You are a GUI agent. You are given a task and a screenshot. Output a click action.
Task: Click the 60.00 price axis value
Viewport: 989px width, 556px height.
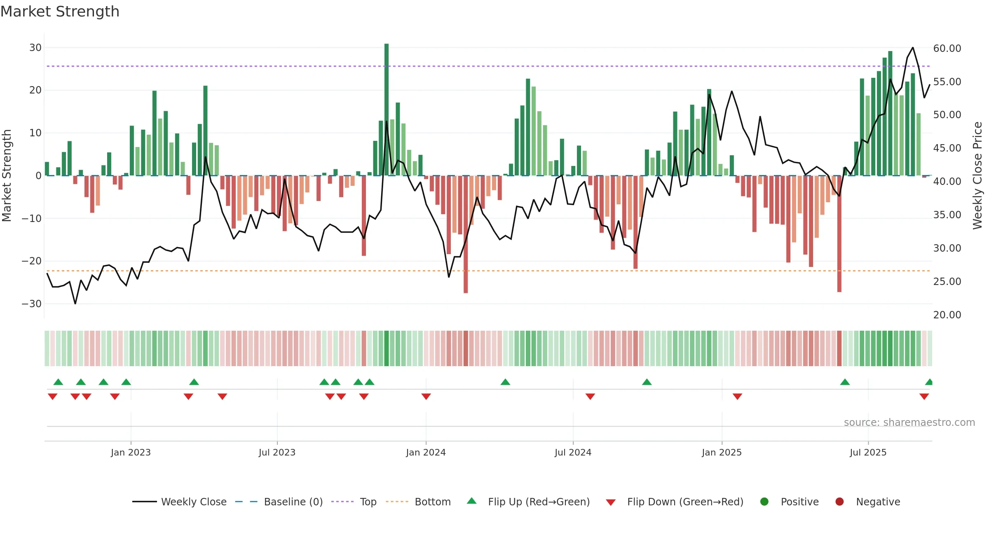pos(947,49)
